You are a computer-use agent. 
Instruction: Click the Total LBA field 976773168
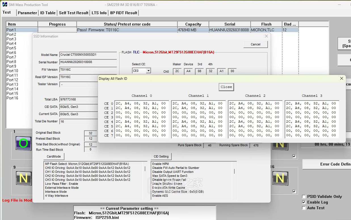[79, 100]
